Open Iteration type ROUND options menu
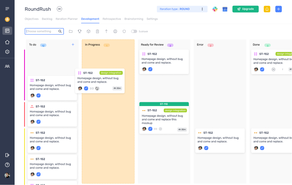The image size is (292, 185). (202, 9)
